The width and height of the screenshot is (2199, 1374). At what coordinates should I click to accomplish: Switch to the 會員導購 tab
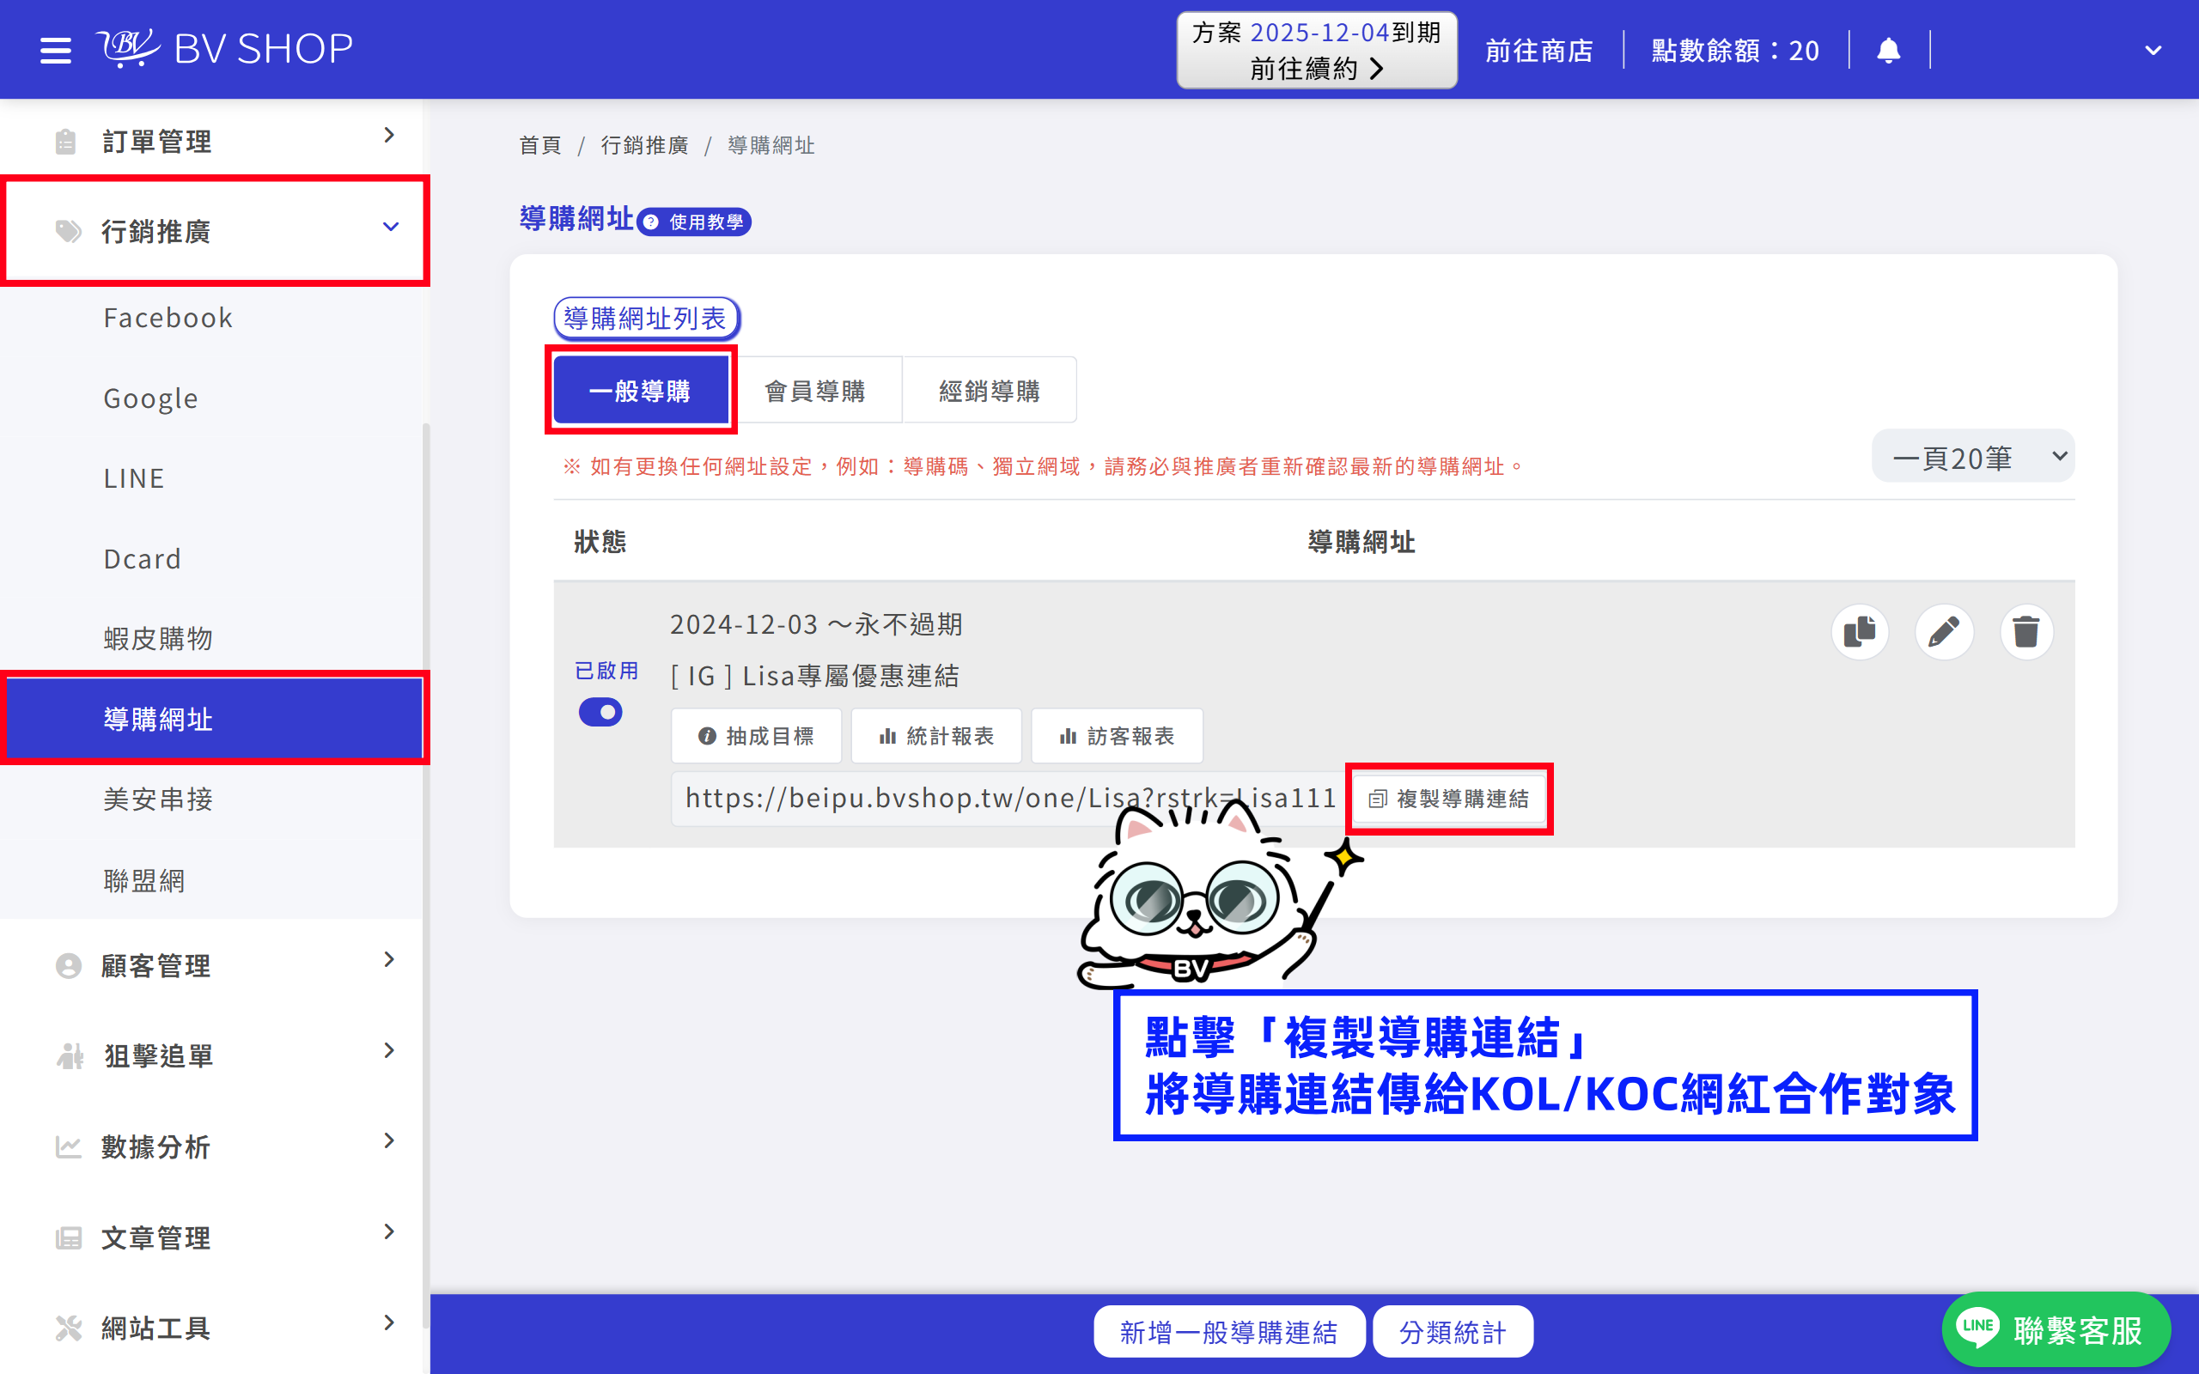tap(815, 391)
